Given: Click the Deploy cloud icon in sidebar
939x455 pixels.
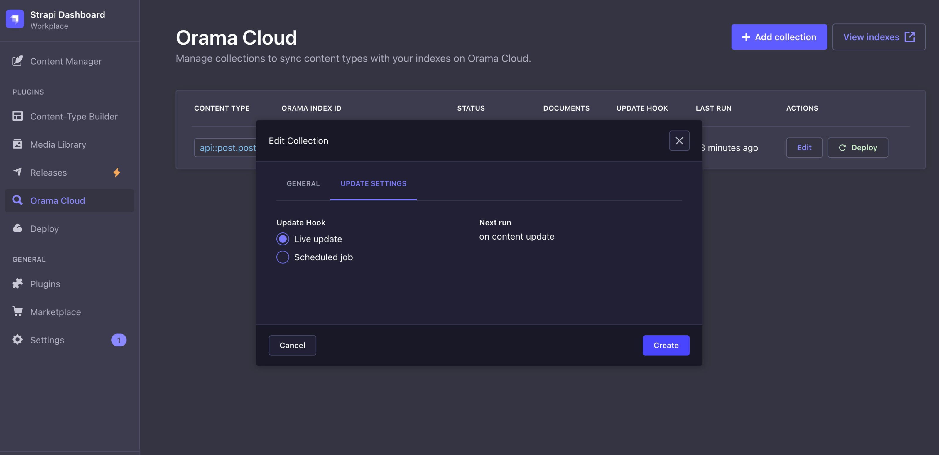Looking at the screenshot, I should pyautogui.click(x=18, y=228).
